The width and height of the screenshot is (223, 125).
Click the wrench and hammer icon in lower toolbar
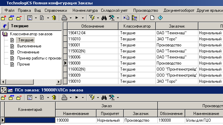pyautogui.click(x=112, y=97)
